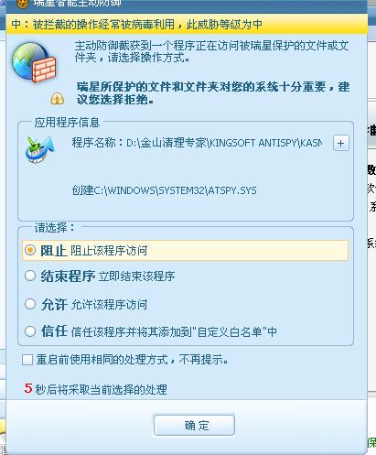The image size is (376, 455).
Task: Click the countdown timer text 秒后将采取当前选择的处理
Action: (x=101, y=389)
